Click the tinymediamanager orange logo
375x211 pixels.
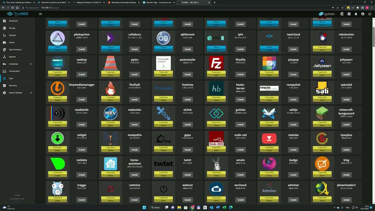[57, 88]
